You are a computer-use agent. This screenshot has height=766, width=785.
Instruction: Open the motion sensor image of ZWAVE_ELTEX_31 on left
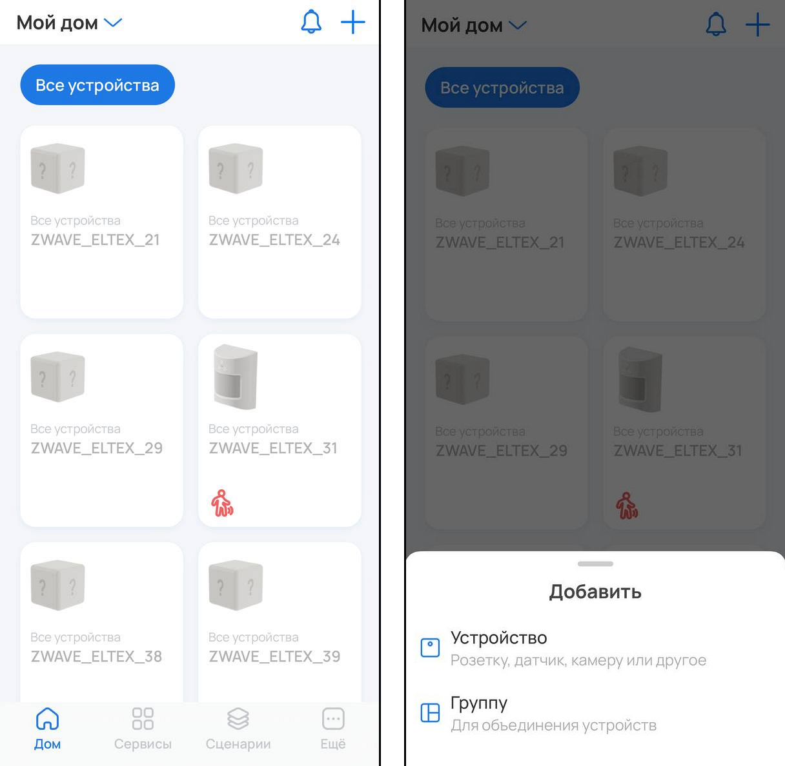[x=236, y=377]
